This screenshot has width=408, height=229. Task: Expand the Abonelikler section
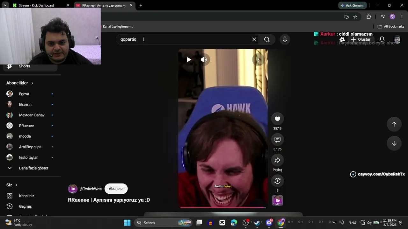click(x=20, y=83)
